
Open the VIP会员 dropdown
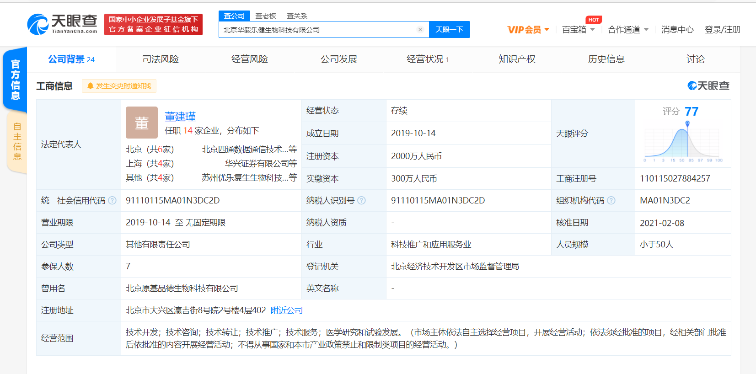(528, 30)
